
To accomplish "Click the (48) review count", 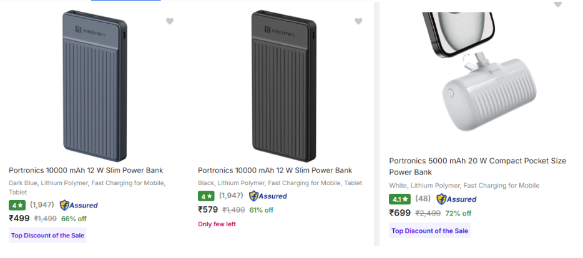I will 423,199.
